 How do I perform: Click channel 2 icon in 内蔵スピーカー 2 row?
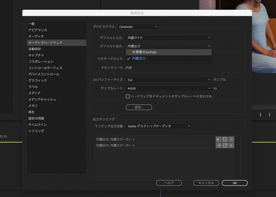tap(231, 145)
